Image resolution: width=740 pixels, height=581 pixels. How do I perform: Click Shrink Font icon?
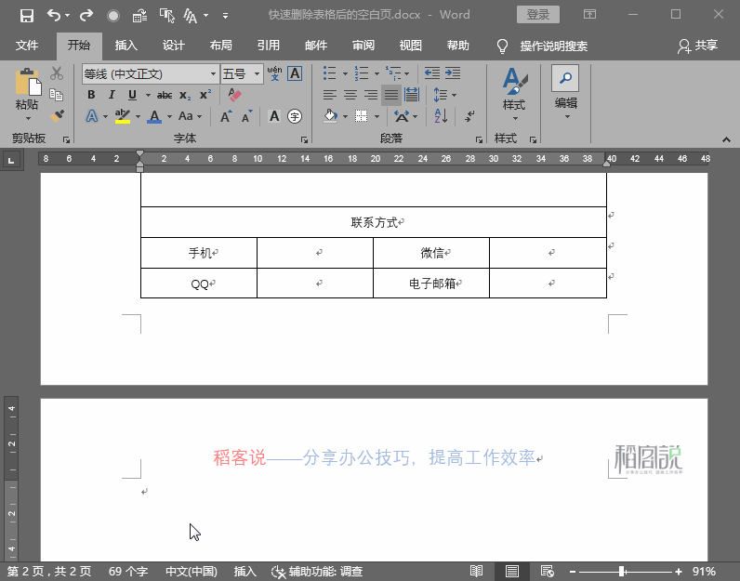pos(247,116)
